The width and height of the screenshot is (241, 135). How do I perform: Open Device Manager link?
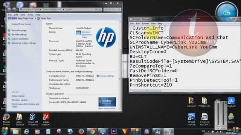tap(19, 30)
